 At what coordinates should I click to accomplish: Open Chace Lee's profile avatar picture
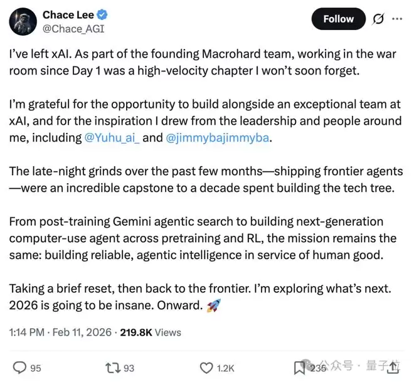click(22, 20)
